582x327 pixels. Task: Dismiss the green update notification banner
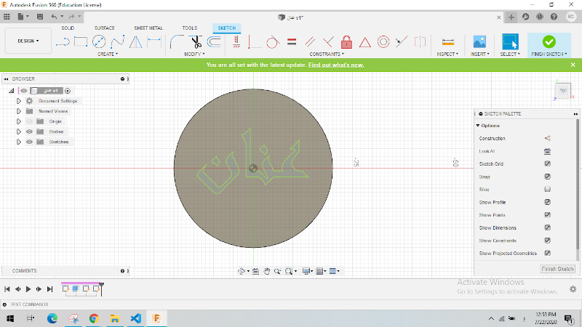pyautogui.click(x=573, y=65)
